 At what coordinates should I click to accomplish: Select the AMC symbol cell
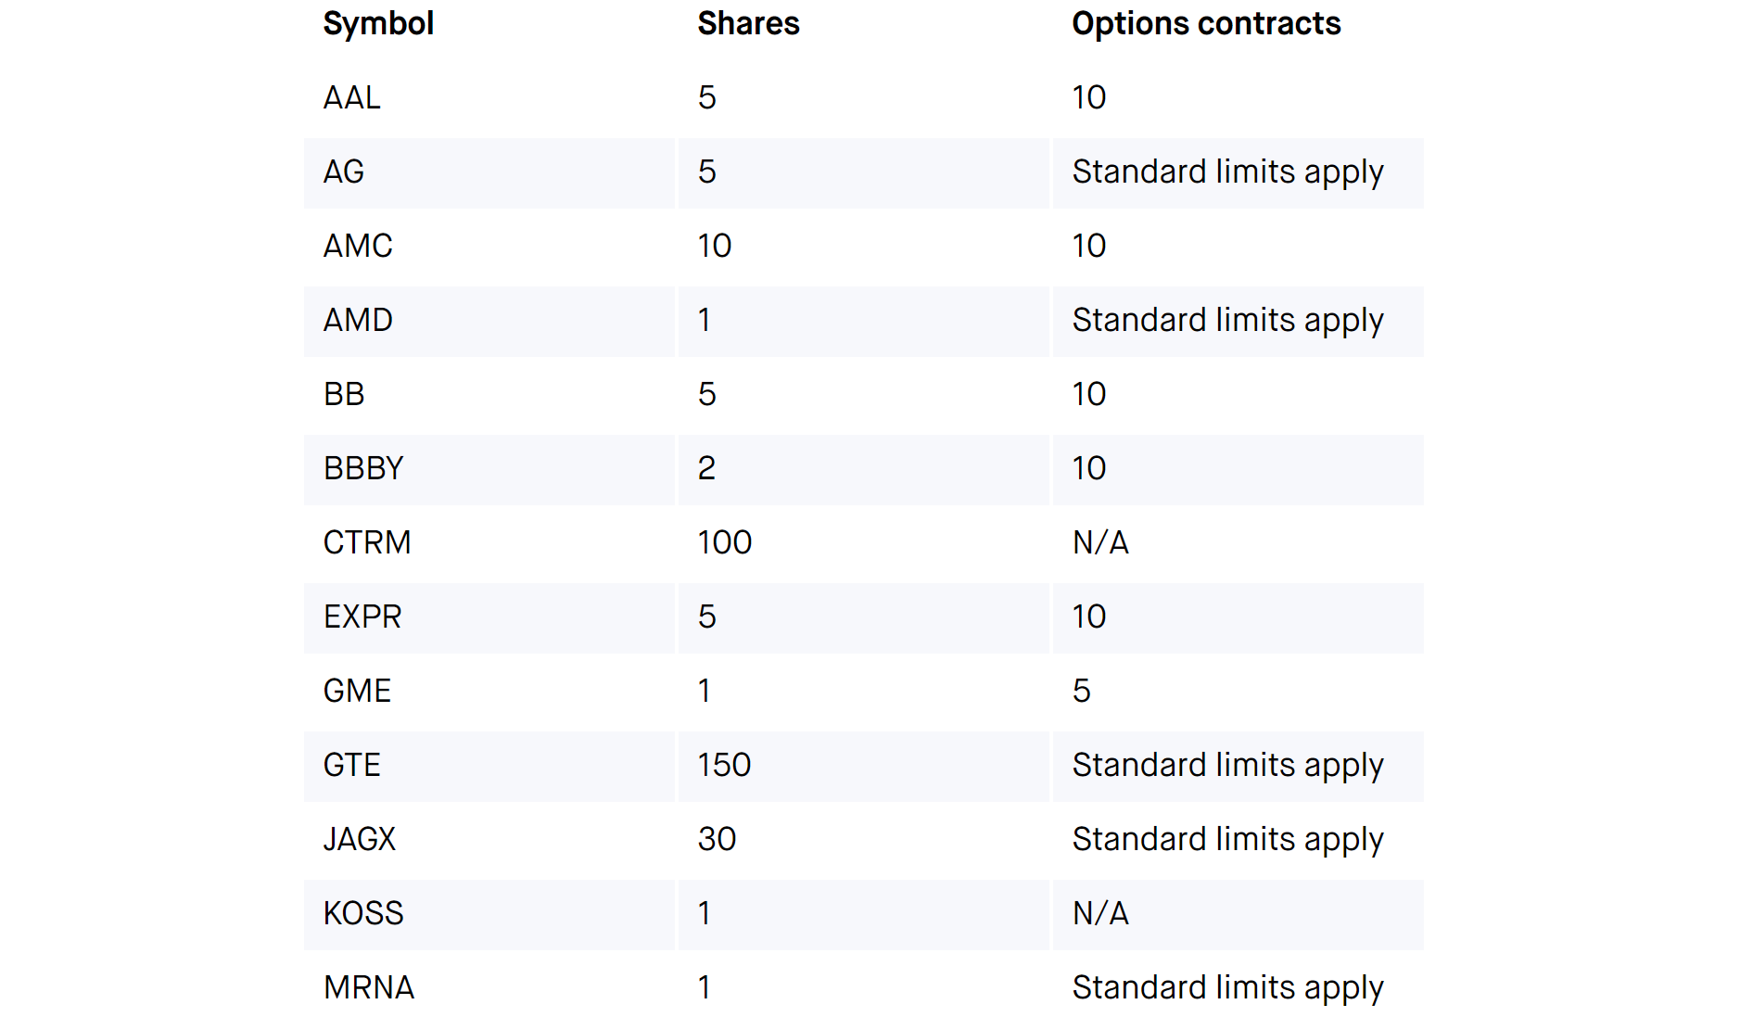[x=358, y=247]
